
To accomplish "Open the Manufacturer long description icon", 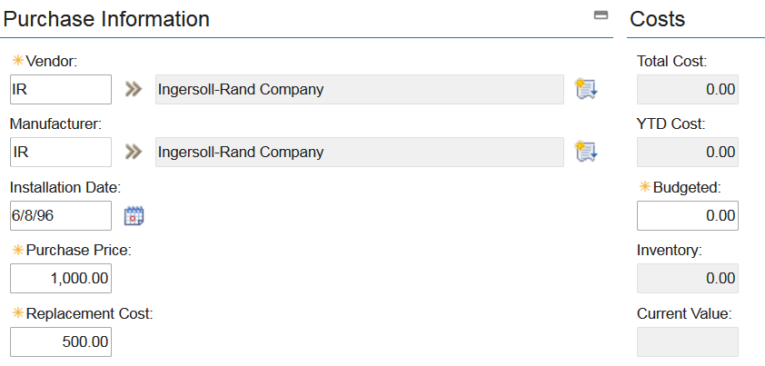I will 586,152.
